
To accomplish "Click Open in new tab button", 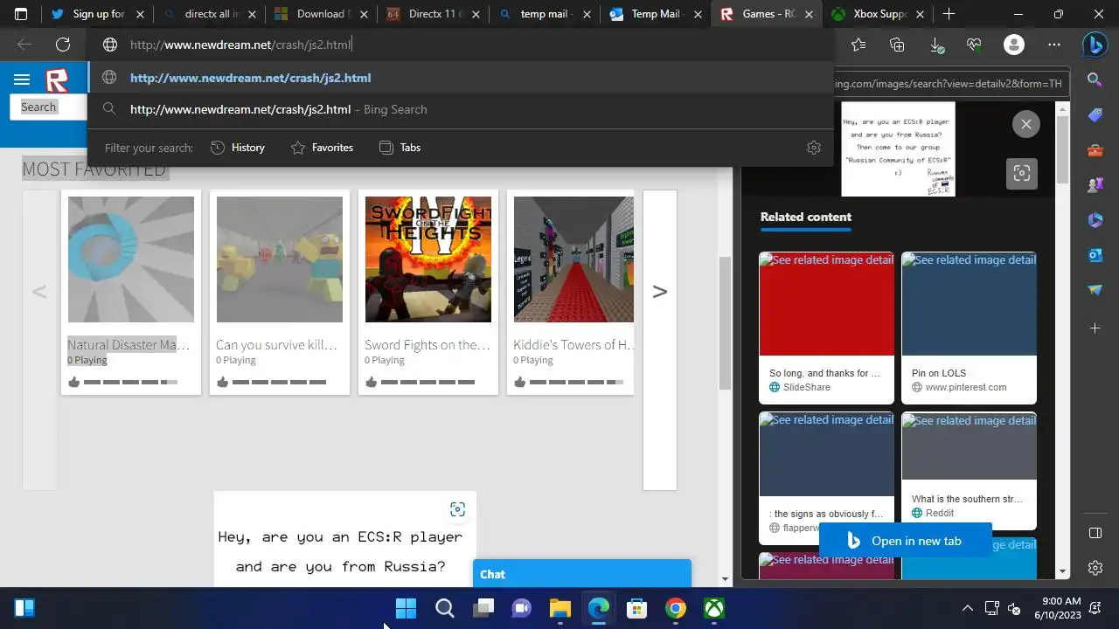I will coord(905,541).
